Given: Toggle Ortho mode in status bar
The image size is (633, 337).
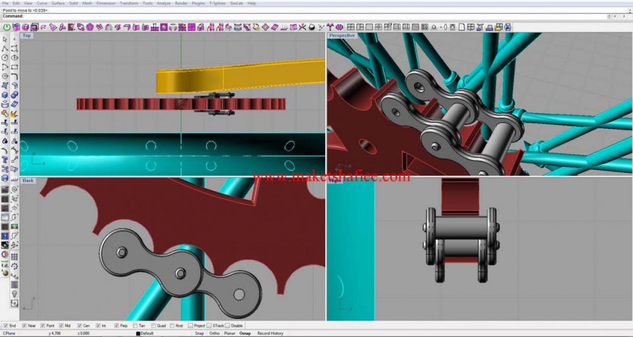Looking at the screenshot, I should tap(215, 333).
